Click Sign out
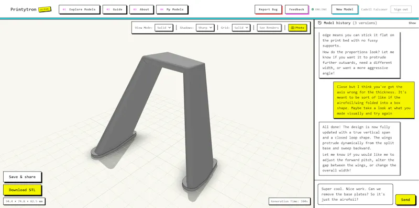This screenshot has height=208, width=419. [x=401, y=9]
